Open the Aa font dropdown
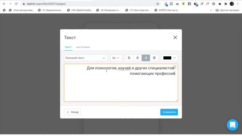The height and width of the screenshot is (136, 242). click(x=116, y=58)
